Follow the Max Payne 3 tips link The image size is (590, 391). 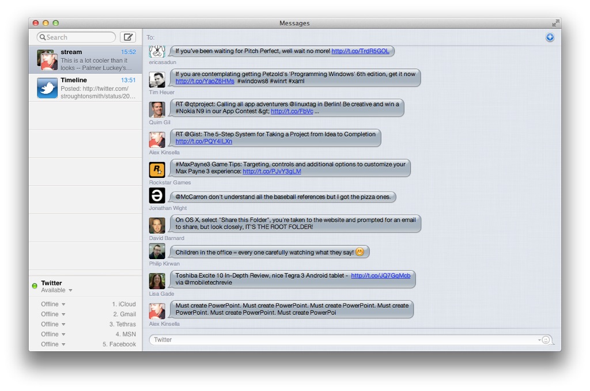point(271,172)
